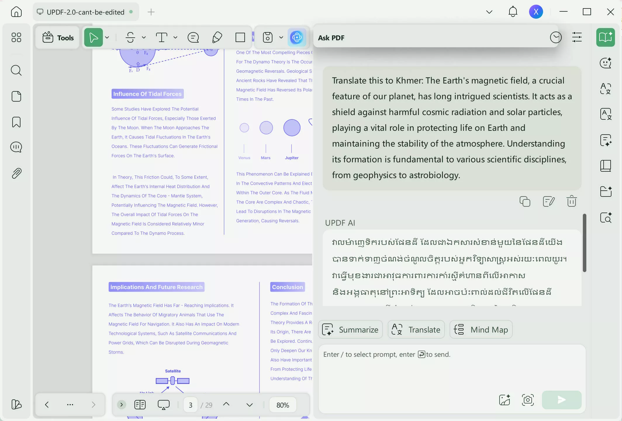Select the pencil markup tool
Viewport: 622px width, 421px height.
pyautogui.click(x=217, y=37)
